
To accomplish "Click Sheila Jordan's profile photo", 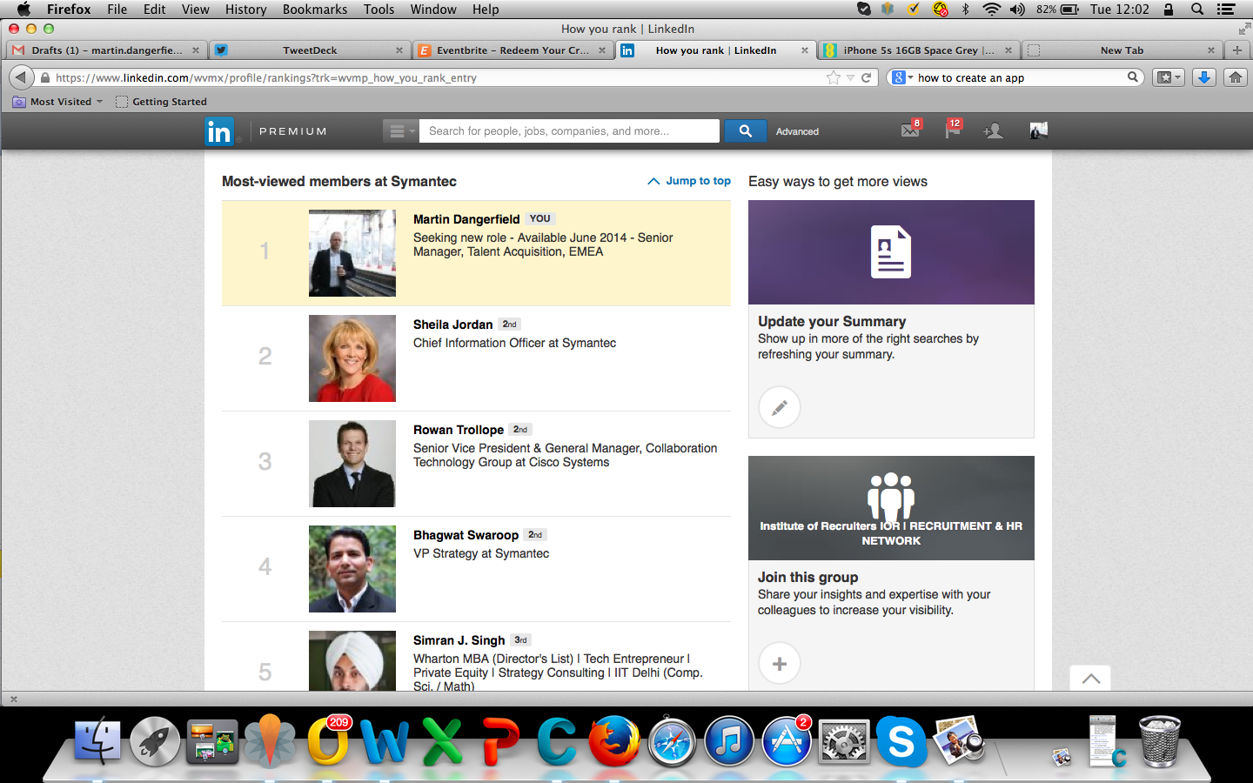I will [x=352, y=358].
